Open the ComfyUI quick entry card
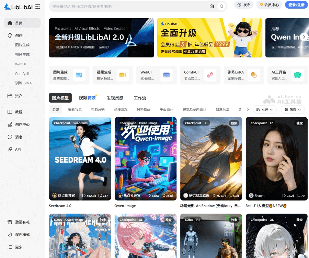Screen dimensions: 309x258 coord(200,75)
